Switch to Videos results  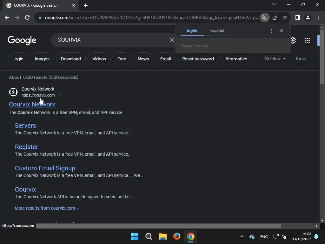99,59
